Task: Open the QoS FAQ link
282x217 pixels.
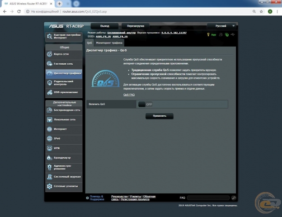Action: (129, 94)
